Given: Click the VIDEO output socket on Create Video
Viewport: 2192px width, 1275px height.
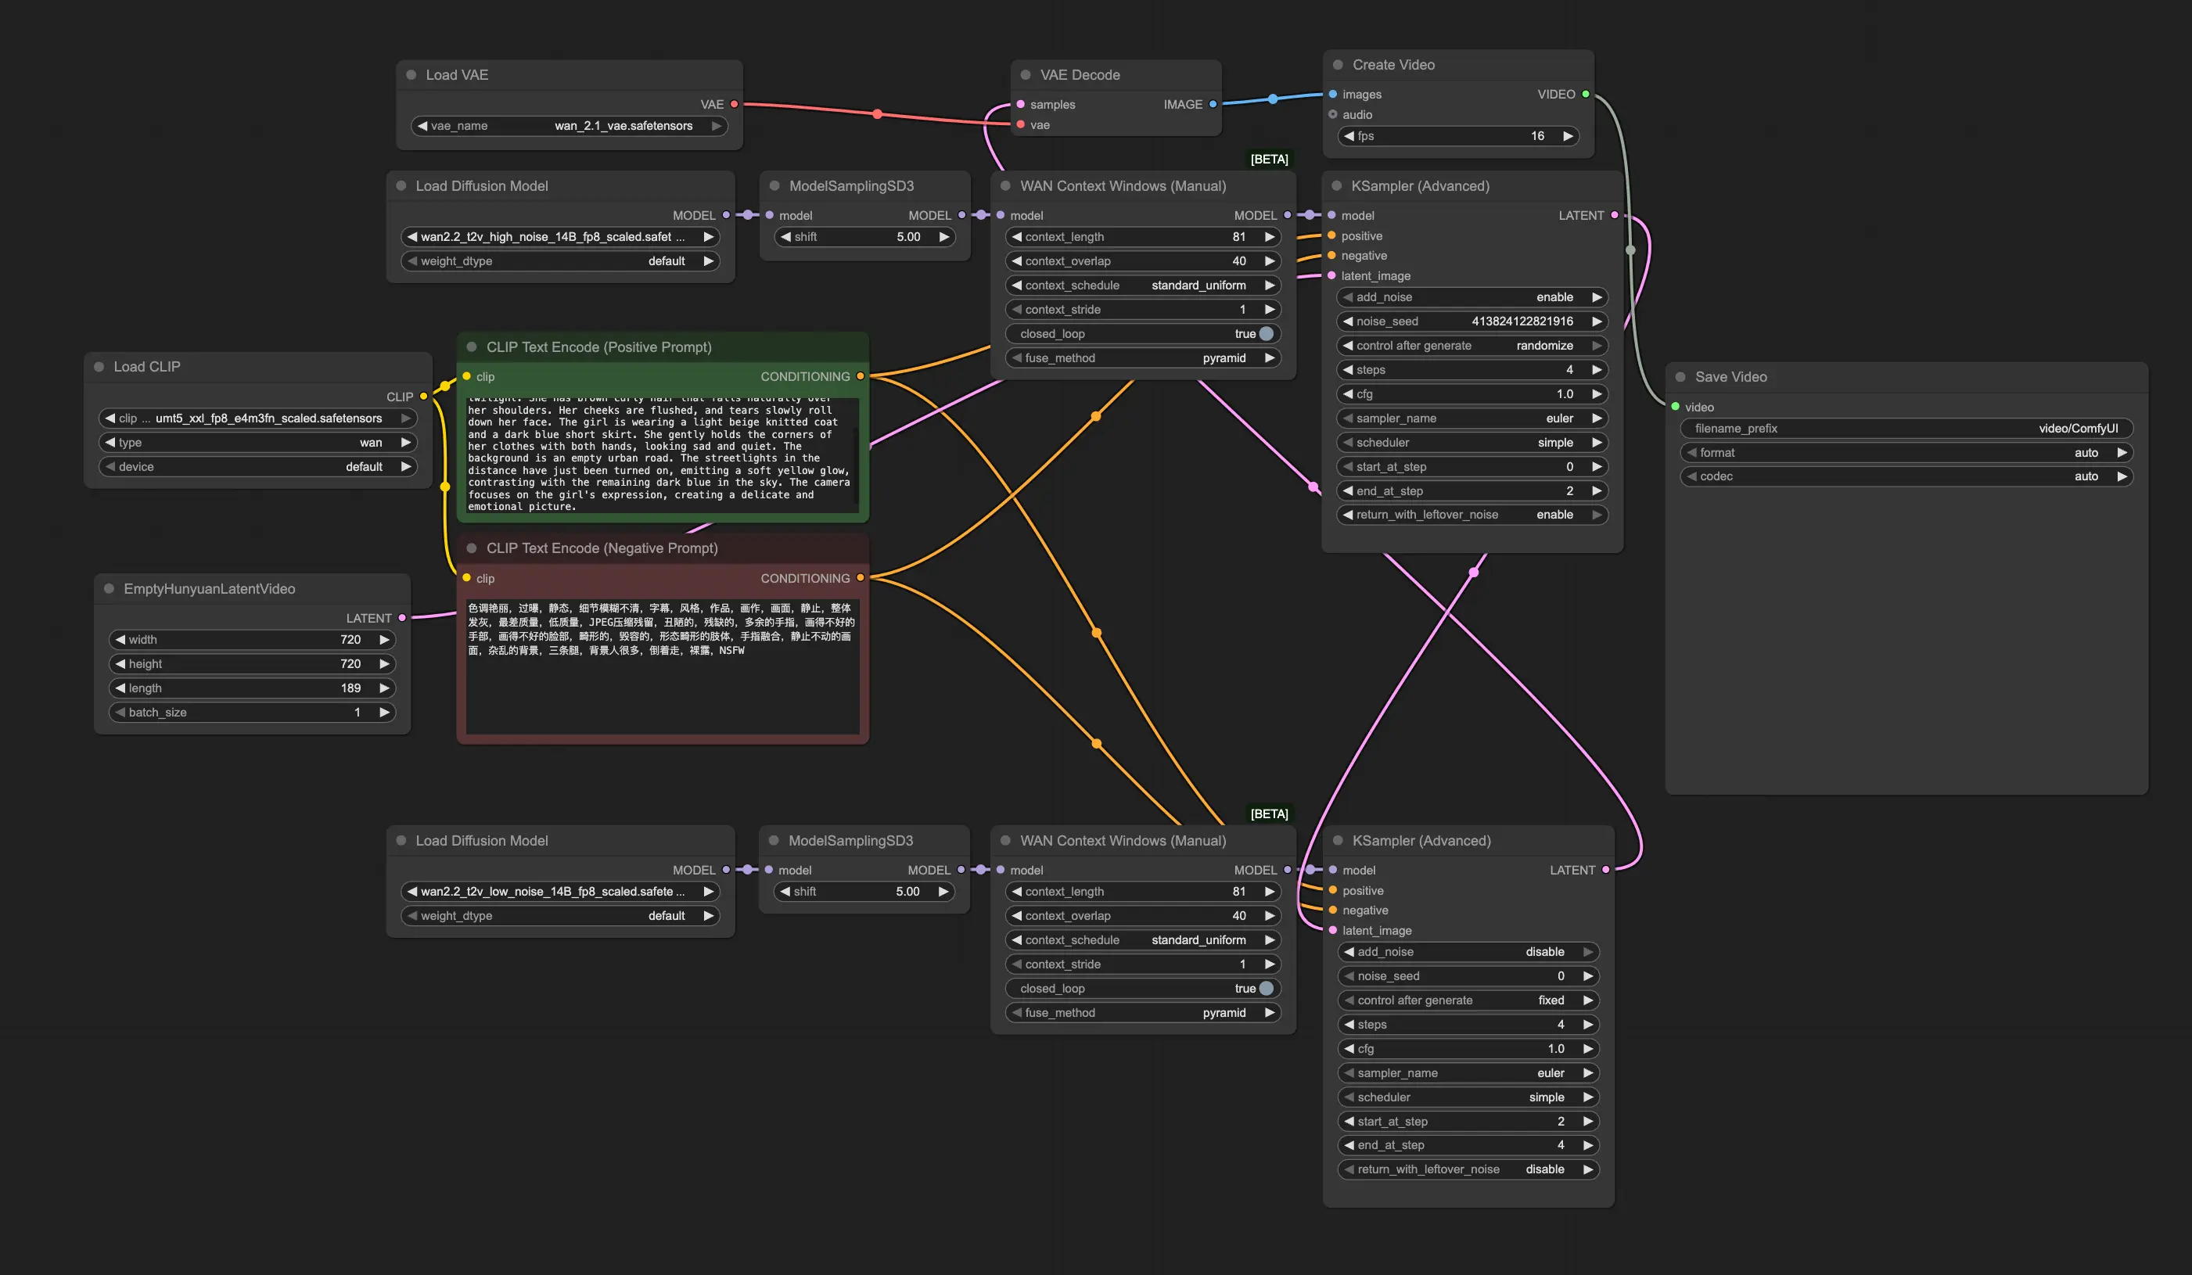Looking at the screenshot, I should coord(1586,94).
